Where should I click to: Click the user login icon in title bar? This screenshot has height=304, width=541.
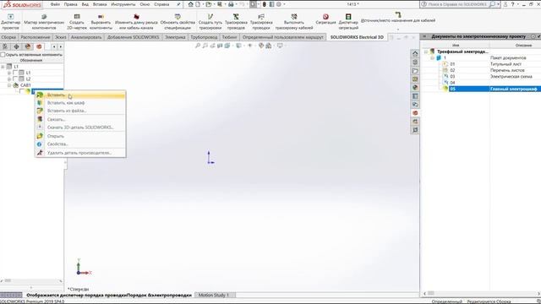tap(505, 4)
